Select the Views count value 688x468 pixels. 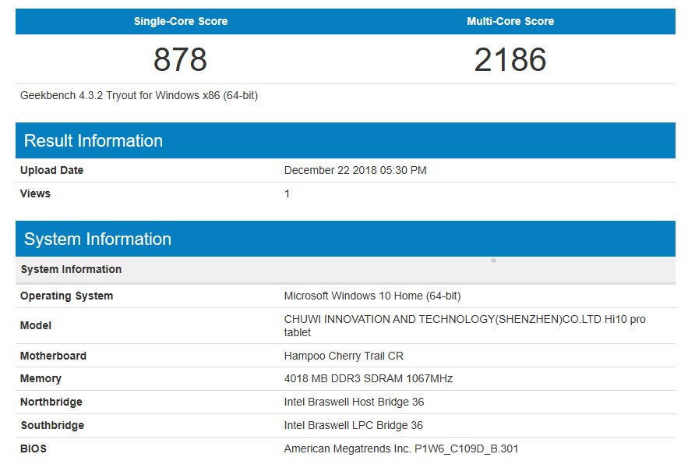(x=287, y=193)
